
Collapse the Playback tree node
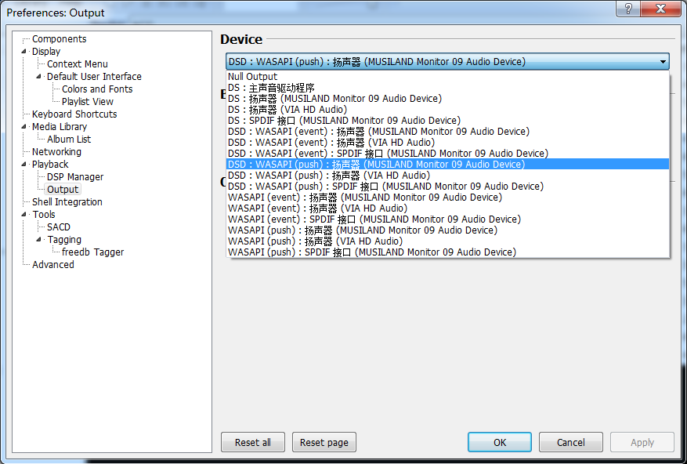coord(24,165)
